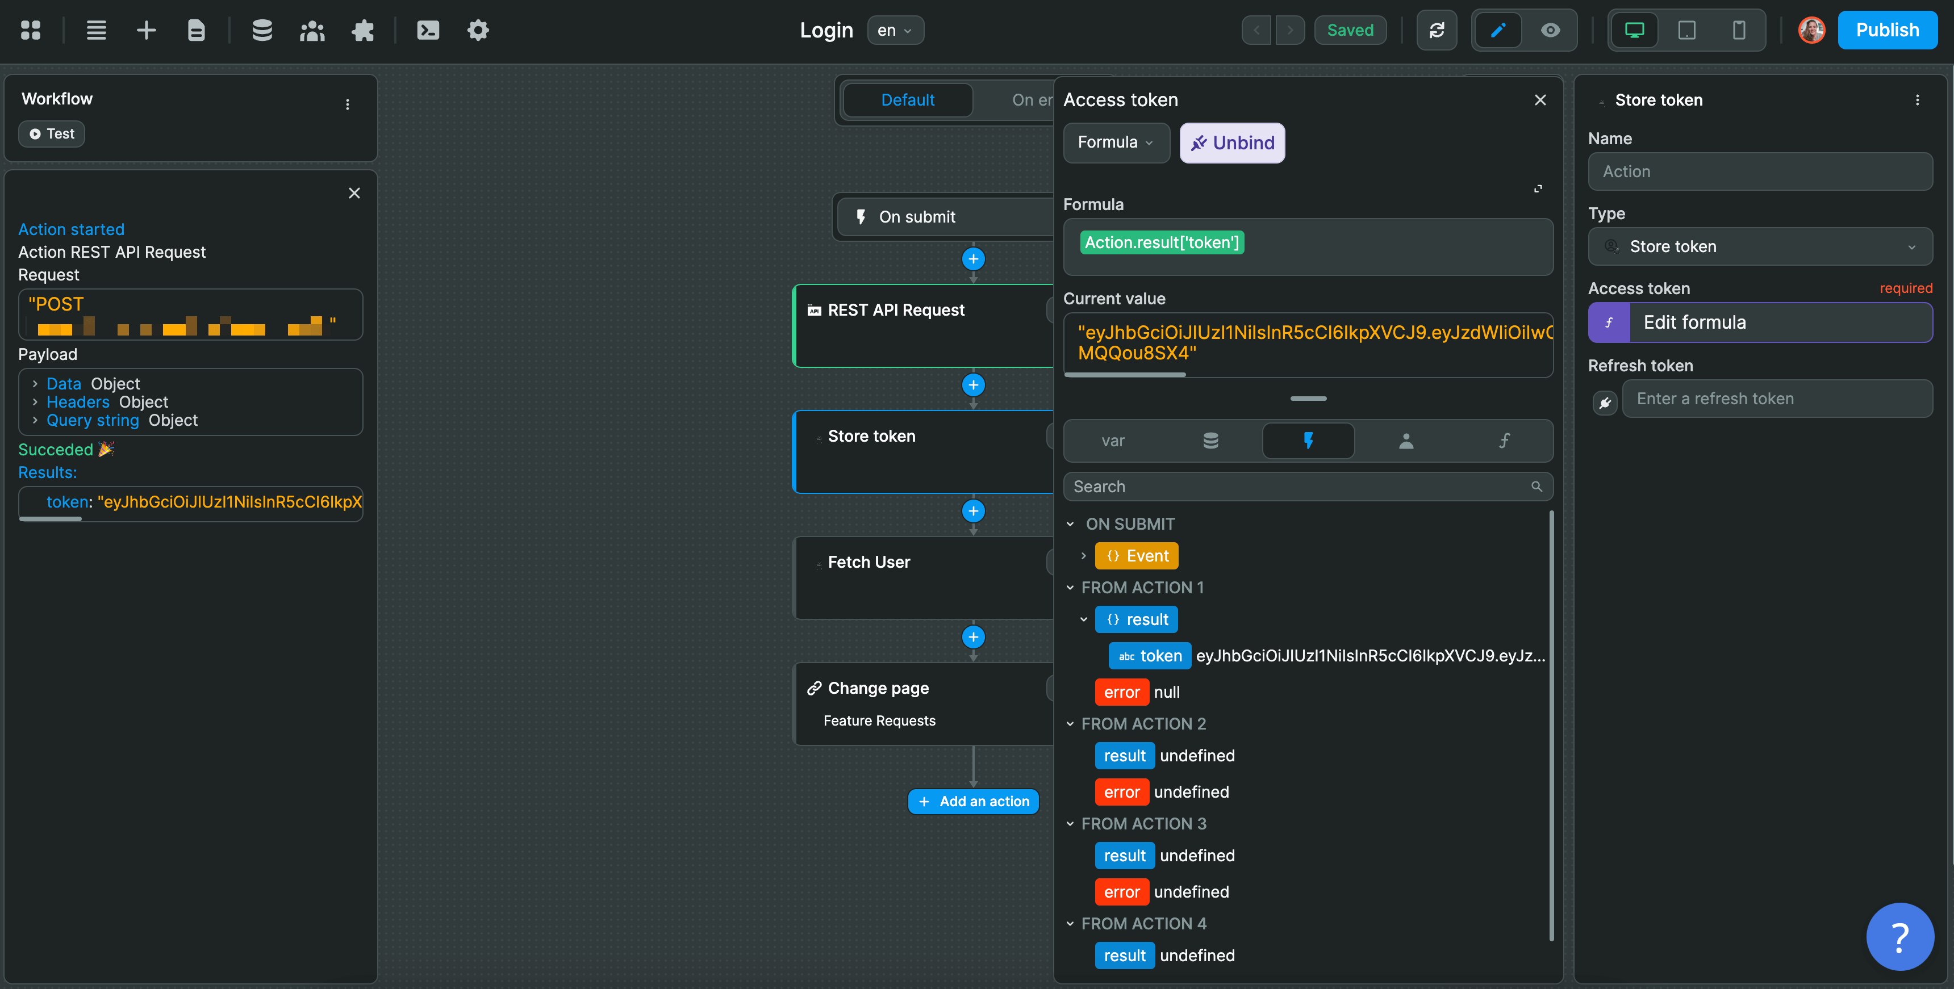The image size is (1954, 989).
Task: Open the project settings gear
Action: 478,30
